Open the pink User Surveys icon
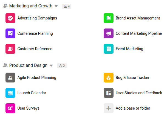 click(10, 108)
